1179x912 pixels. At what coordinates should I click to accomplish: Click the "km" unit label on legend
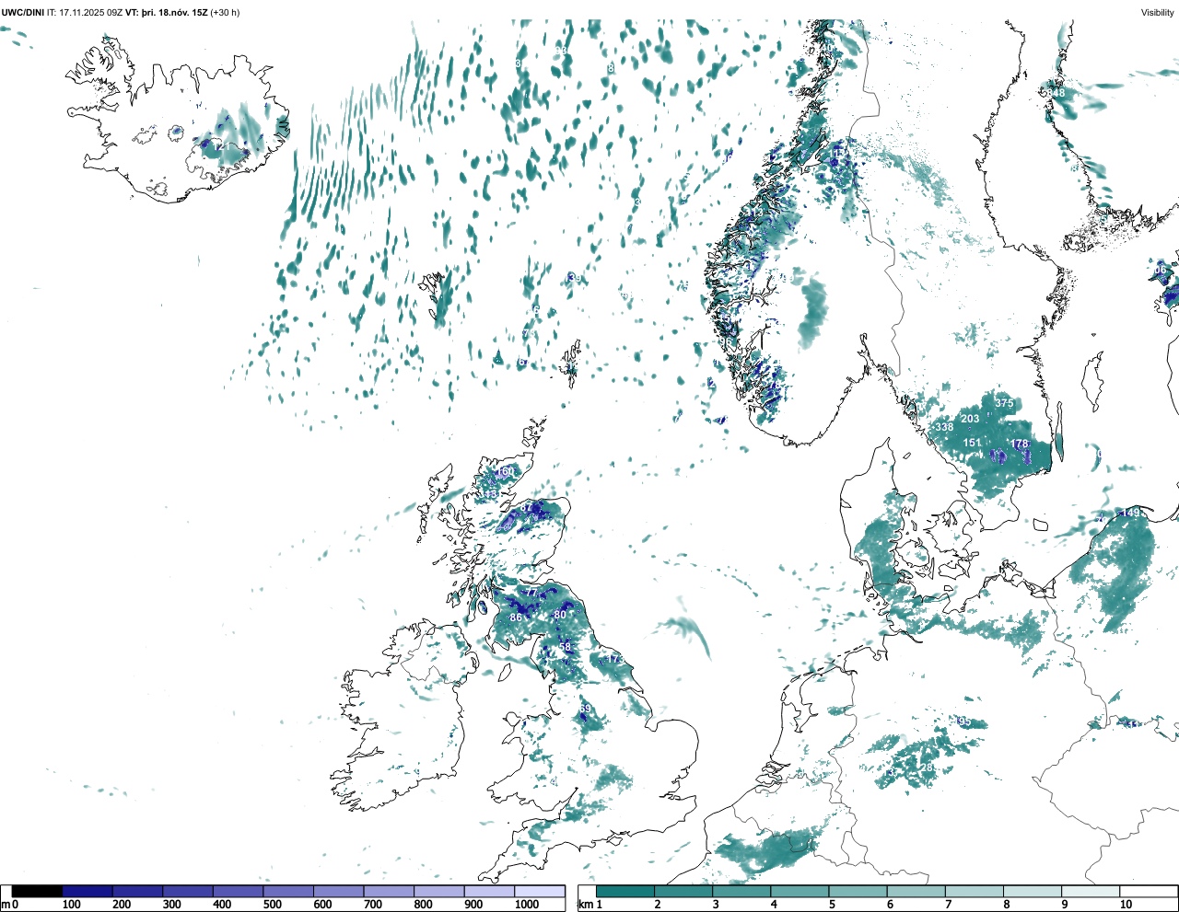click(x=586, y=905)
